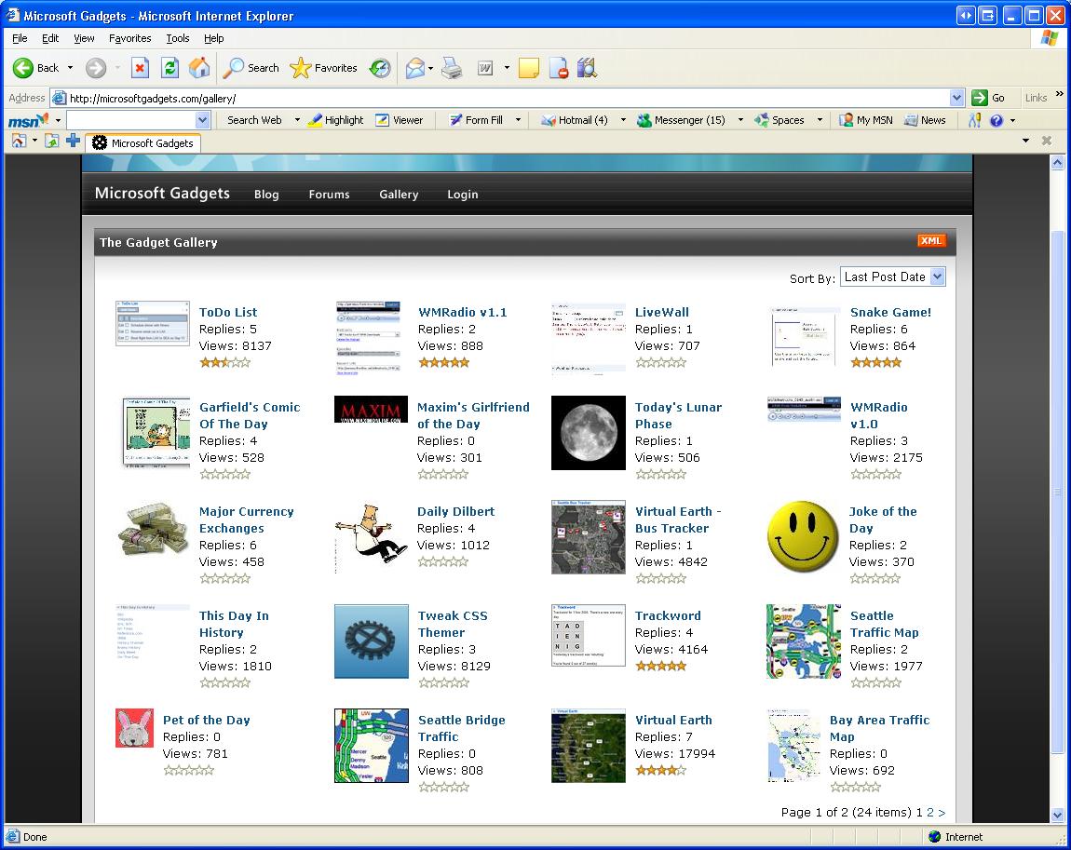Open the Blog navigation link
Screen dimensions: 1071x850
tap(266, 195)
